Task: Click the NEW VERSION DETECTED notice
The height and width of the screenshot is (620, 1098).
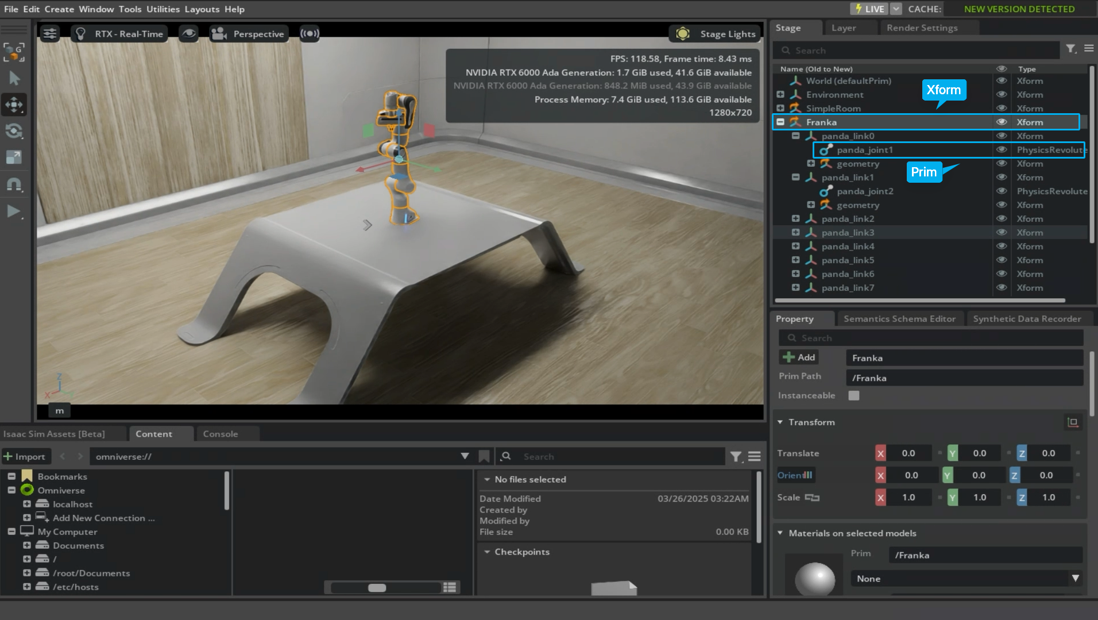Action: pos(1019,9)
